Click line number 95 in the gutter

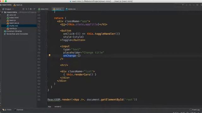point(39,100)
